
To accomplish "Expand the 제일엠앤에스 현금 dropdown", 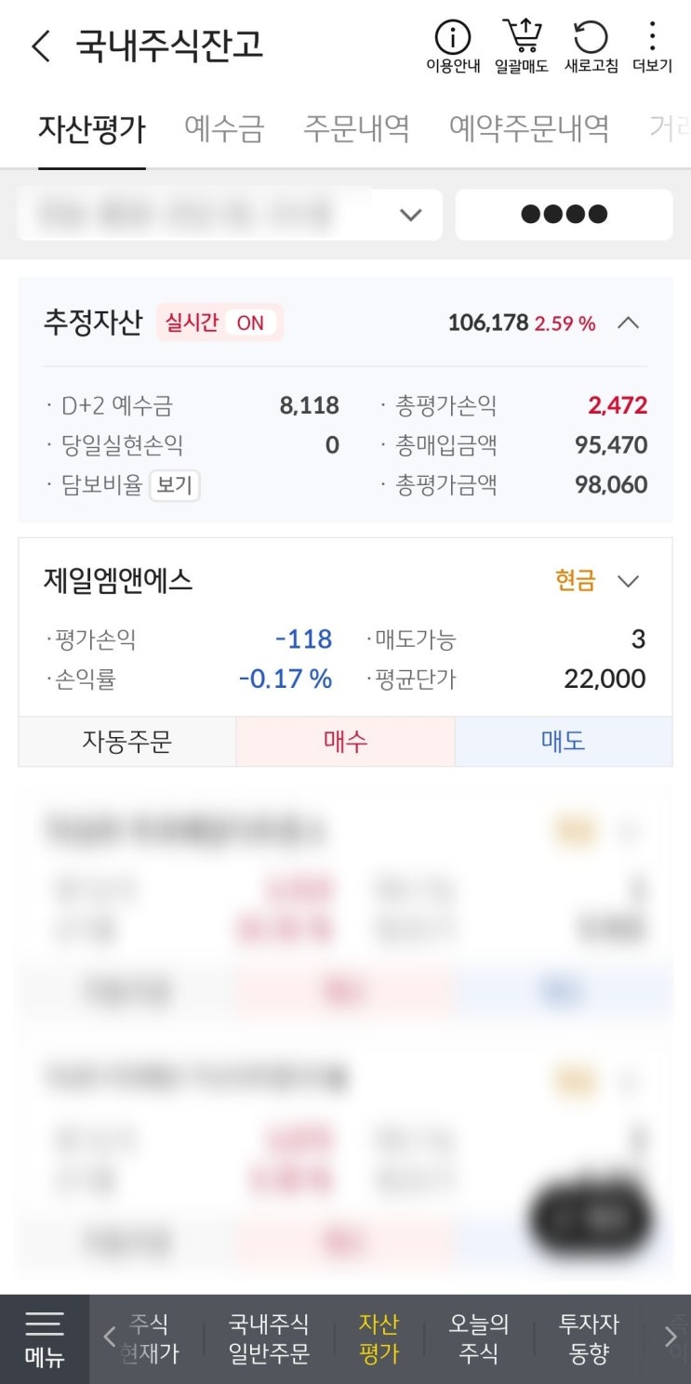I will (x=629, y=582).
